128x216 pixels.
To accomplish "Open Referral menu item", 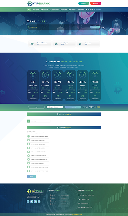I will pyautogui.click(x=72, y=10).
